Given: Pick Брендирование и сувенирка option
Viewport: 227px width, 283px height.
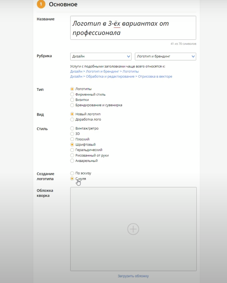Looking at the screenshot, I should coord(72,105).
